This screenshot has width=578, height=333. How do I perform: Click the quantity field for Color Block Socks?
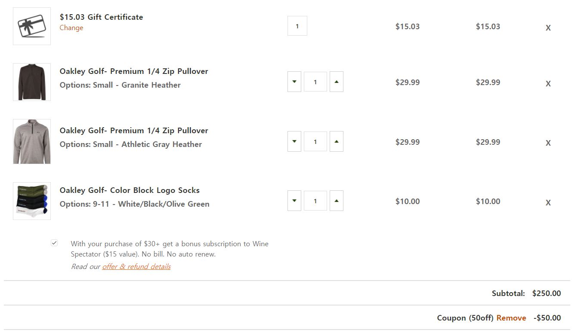point(315,201)
